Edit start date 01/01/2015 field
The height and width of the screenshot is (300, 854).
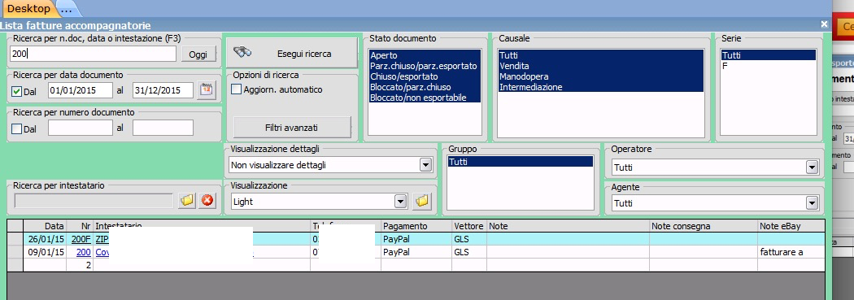click(x=81, y=90)
